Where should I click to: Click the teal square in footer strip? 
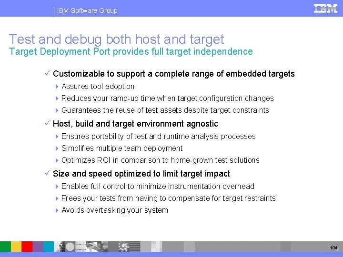point(48,247)
